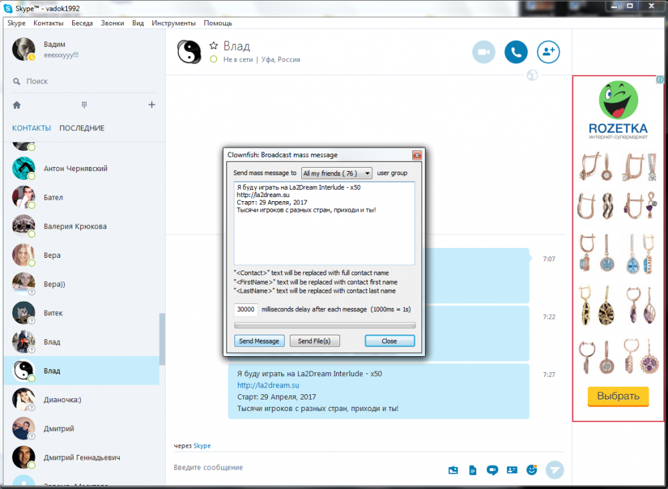Image resolution: width=668 pixels, height=489 pixels.
Task: Open the la2dream.su link in chat
Action: tap(268, 385)
